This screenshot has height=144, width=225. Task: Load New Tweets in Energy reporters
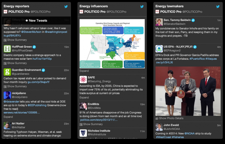point(36,21)
